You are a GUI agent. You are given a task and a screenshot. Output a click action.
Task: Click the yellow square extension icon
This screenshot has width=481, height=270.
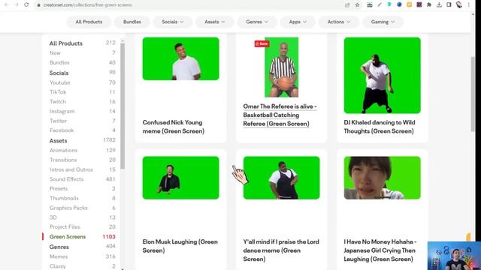click(x=409, y=4)
